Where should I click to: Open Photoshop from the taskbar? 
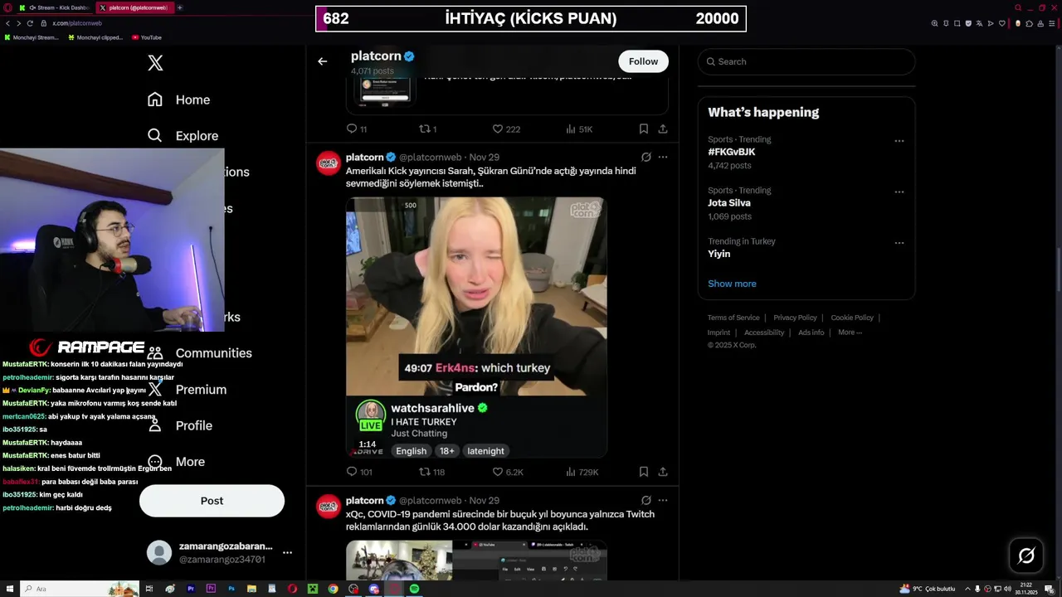point(231,589)
